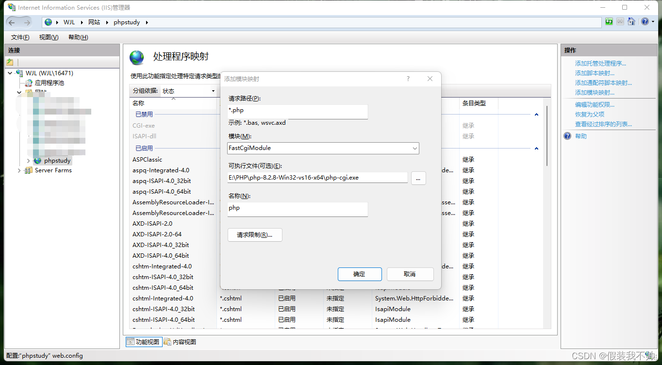Click 确定 button in dialog

360,274
